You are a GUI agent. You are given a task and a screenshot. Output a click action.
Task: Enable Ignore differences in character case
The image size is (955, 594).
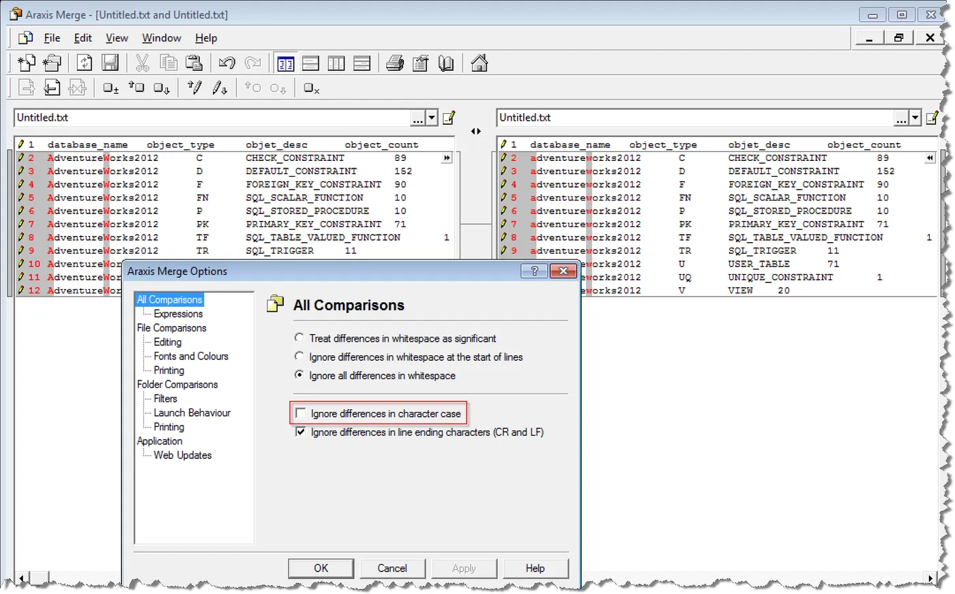click(300, 413)
